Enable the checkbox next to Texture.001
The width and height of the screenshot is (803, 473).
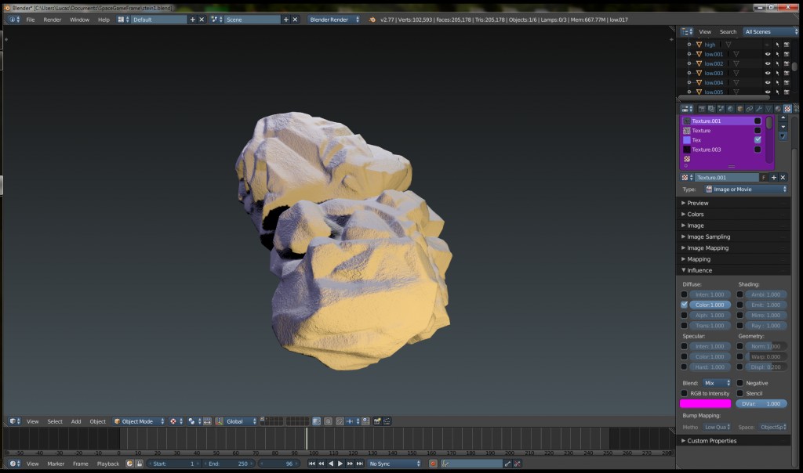(757, 121)
